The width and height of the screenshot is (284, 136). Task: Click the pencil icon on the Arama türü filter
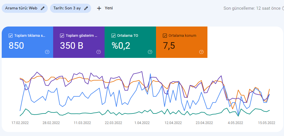43,8
